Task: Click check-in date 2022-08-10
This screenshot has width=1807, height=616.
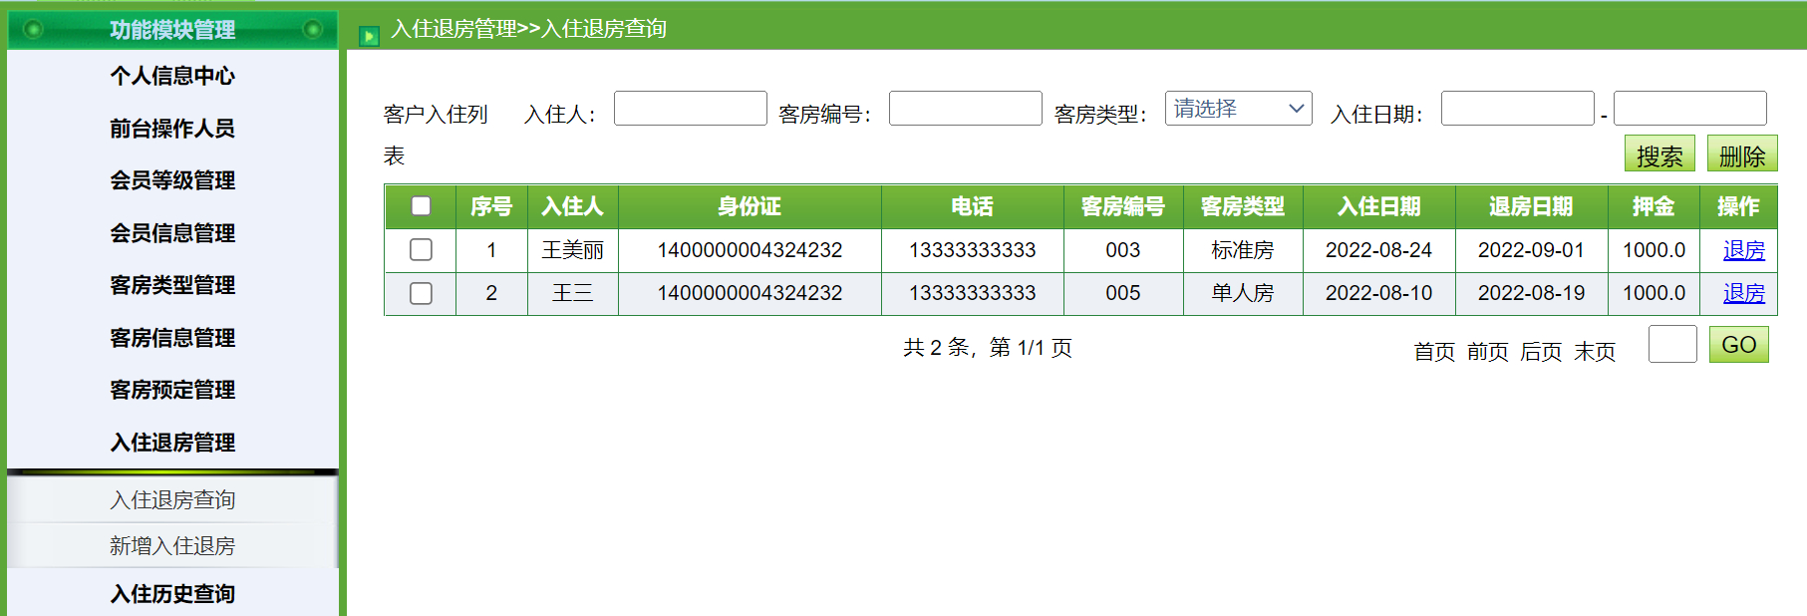Action: click(1378, 293)
